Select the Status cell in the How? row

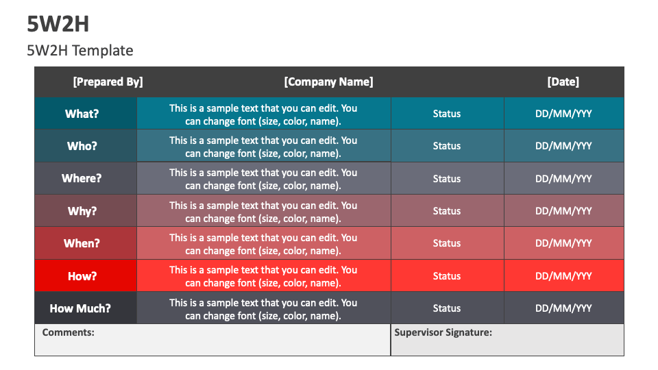point(448,275)
